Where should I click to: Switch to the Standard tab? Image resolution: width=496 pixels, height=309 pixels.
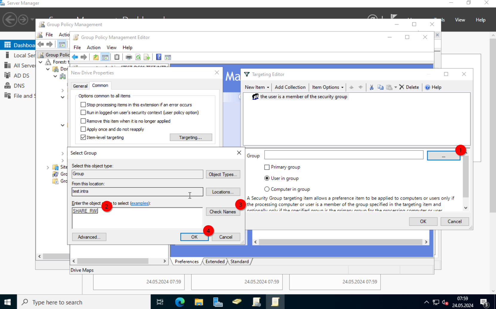click(x=239, y=261)
